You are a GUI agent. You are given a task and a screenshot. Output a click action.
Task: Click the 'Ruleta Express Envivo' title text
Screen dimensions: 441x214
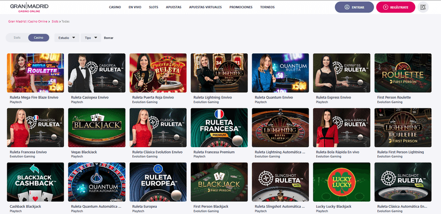point(334,97)
